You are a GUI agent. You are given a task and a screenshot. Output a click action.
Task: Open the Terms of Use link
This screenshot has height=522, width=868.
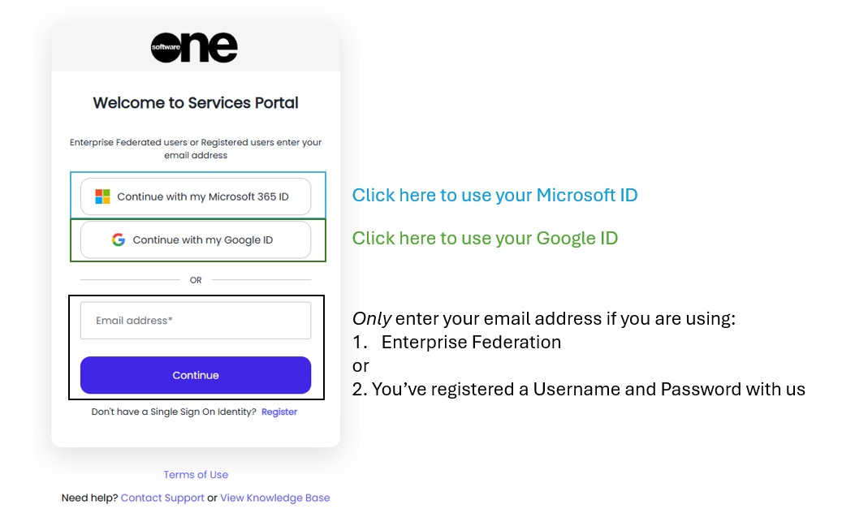coord(196,475)
